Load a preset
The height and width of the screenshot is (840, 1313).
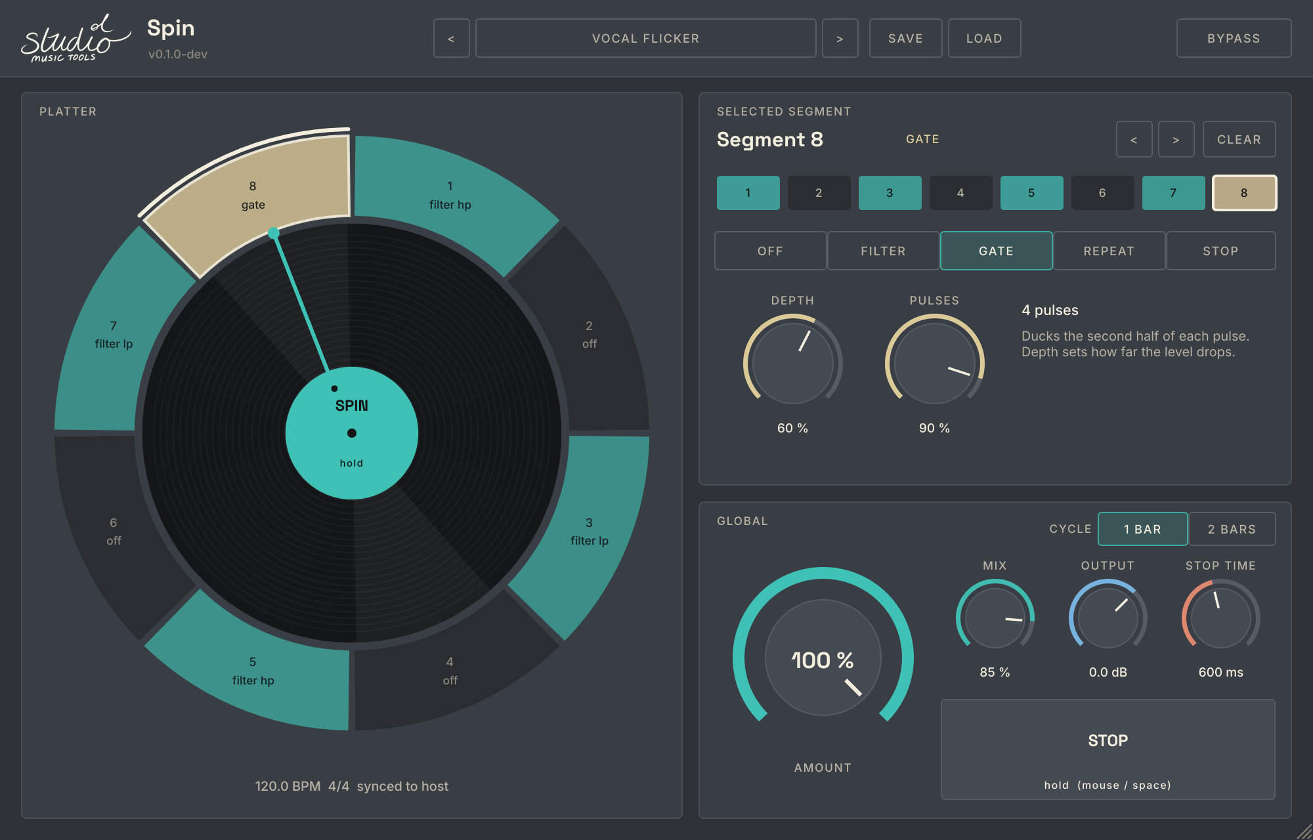coord(984,38)
